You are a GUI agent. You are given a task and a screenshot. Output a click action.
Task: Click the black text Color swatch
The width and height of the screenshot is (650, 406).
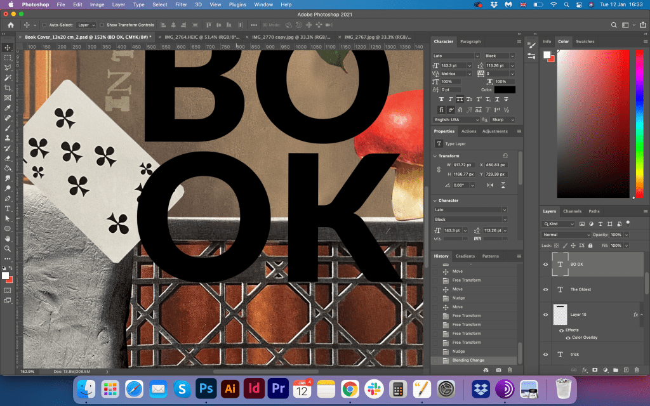505,90
